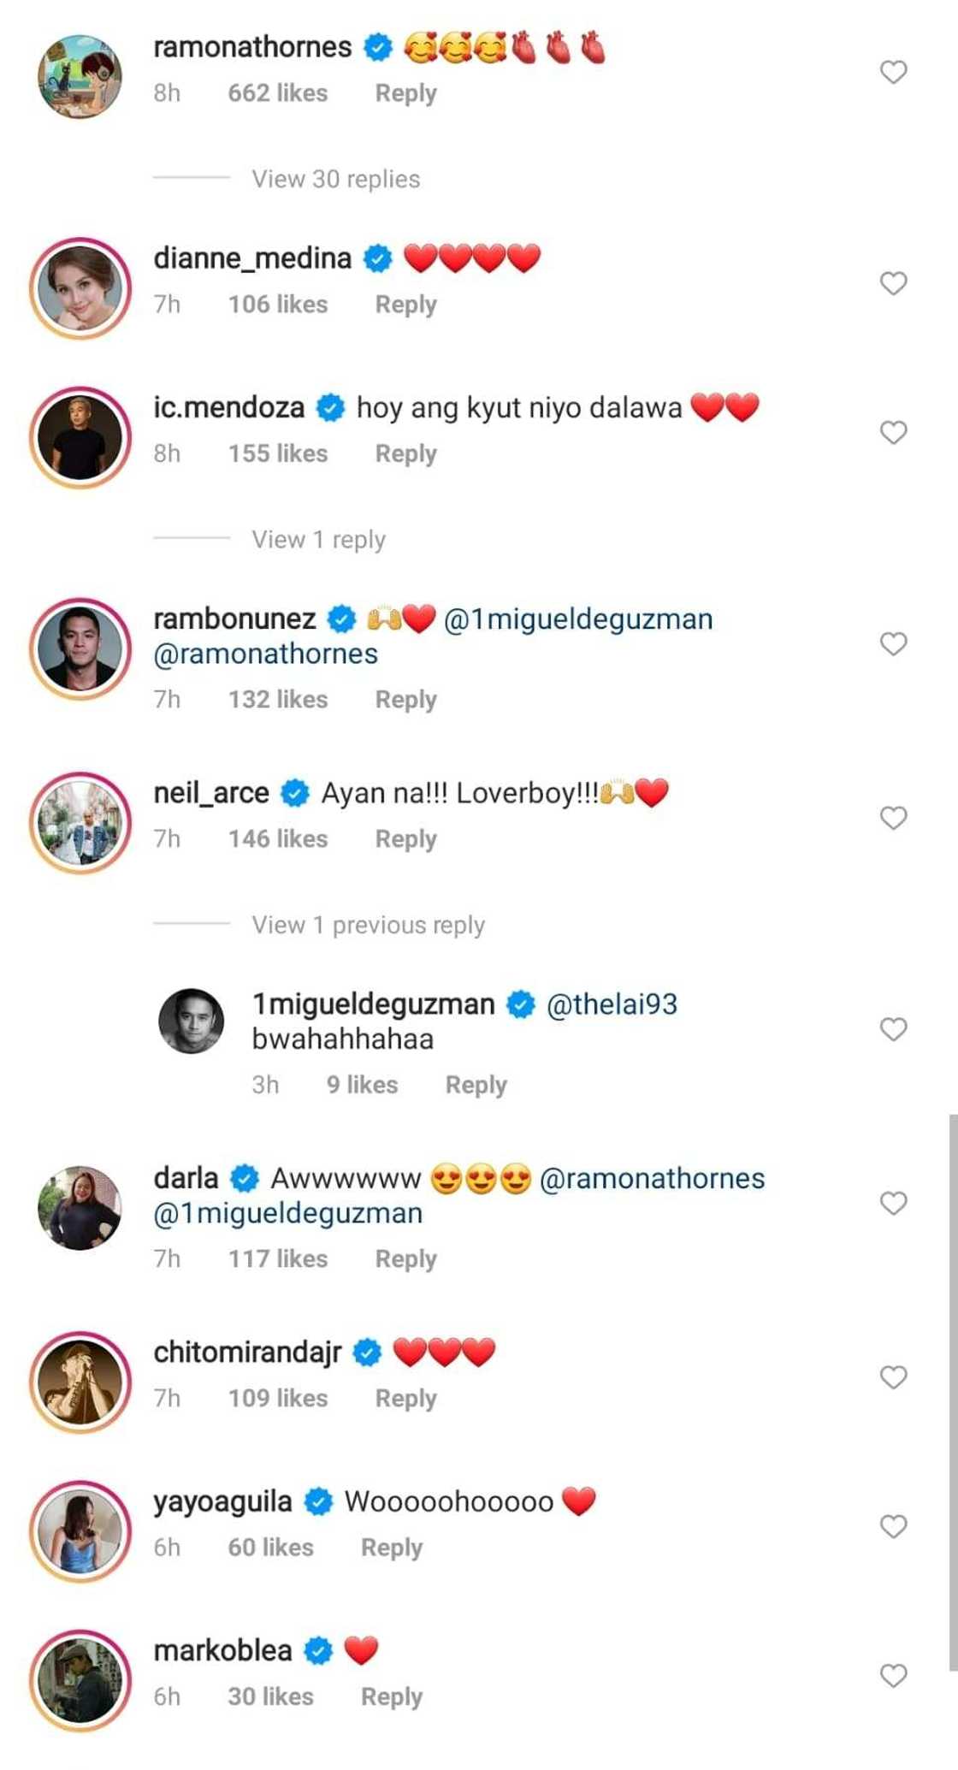Like markoblea's comment
The width and height of the screenshot is (958, 1770).
tap(893, 1676)
